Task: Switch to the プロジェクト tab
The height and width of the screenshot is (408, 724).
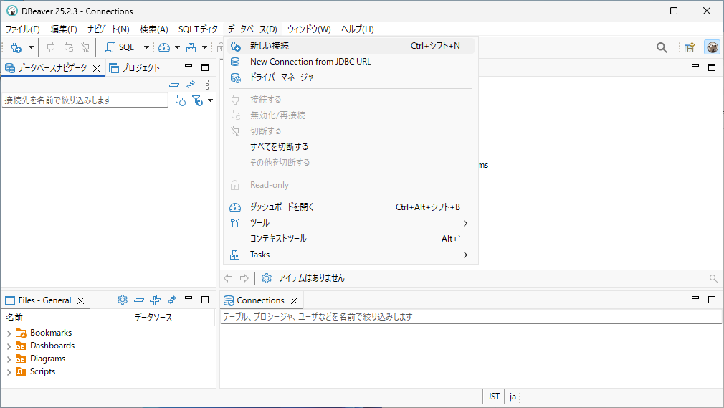Action: [134, 68]
